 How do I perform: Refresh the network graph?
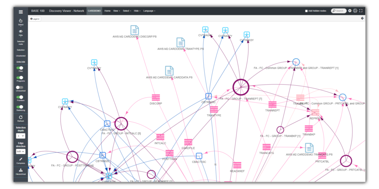pyautogui.click(x=21, y=117)
